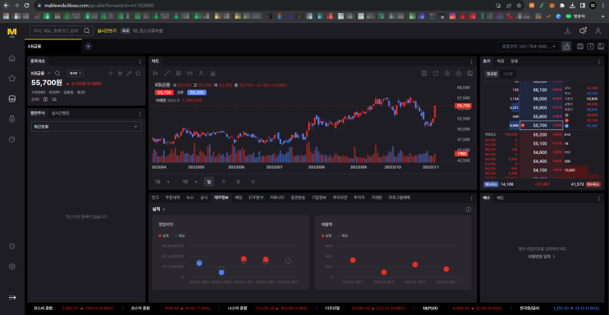Switch to the 배당 tab
Screen dimensions: 609x315
(x=239, y=197)
